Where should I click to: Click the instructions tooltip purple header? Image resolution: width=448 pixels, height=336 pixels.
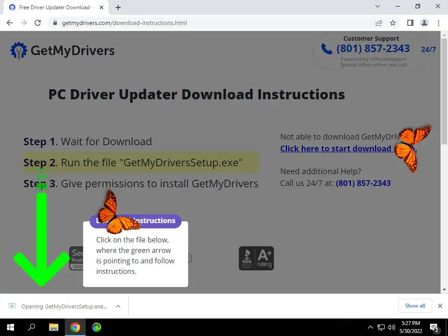tap(136, 221)
